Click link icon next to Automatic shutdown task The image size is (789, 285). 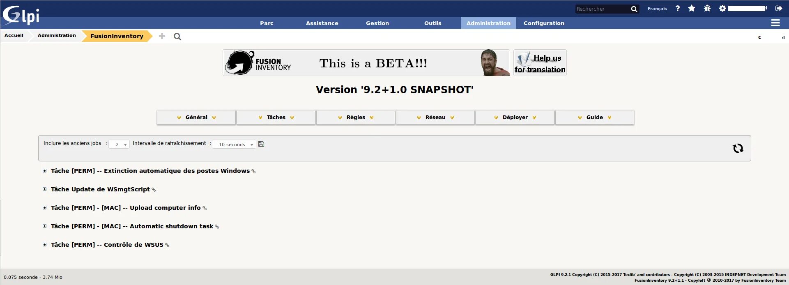[x=217, y=227]
